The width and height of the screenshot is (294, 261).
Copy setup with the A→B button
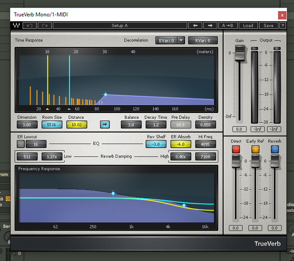tap(228, 25)
